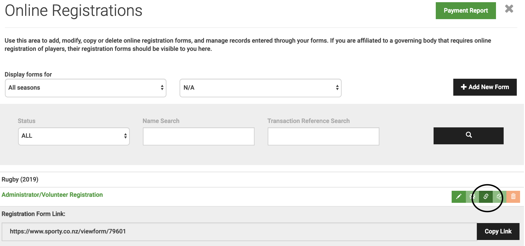Click the pencil edit form icon
Viewport: 525px width, 246px height.
pyautogui.click(x=458, y=197)
